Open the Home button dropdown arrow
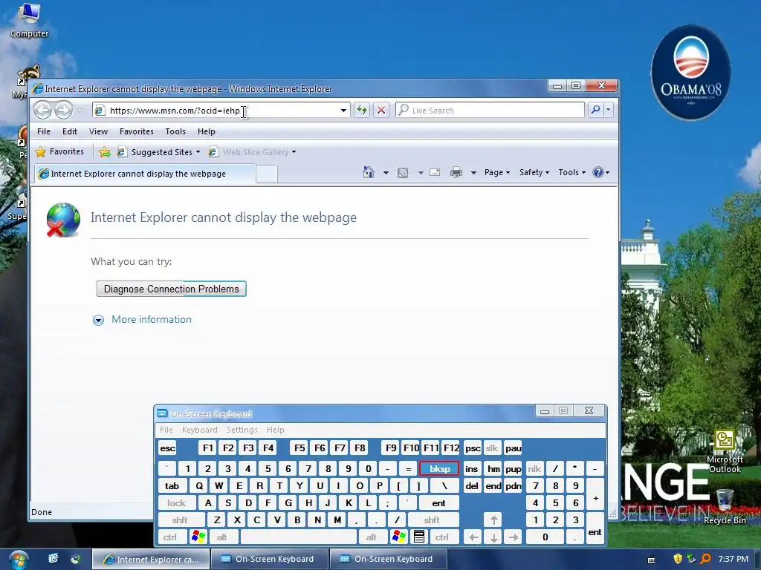The width and height of the screenshot is (761, 570). (386, 172)
